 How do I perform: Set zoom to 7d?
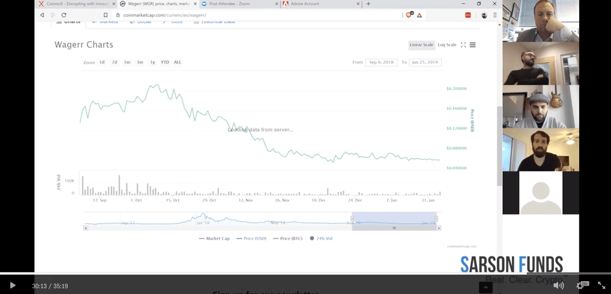[115, 62]
